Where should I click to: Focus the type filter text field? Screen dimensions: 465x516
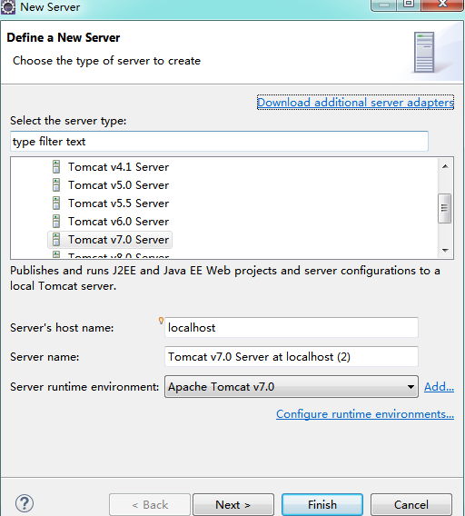coord(219,142)
